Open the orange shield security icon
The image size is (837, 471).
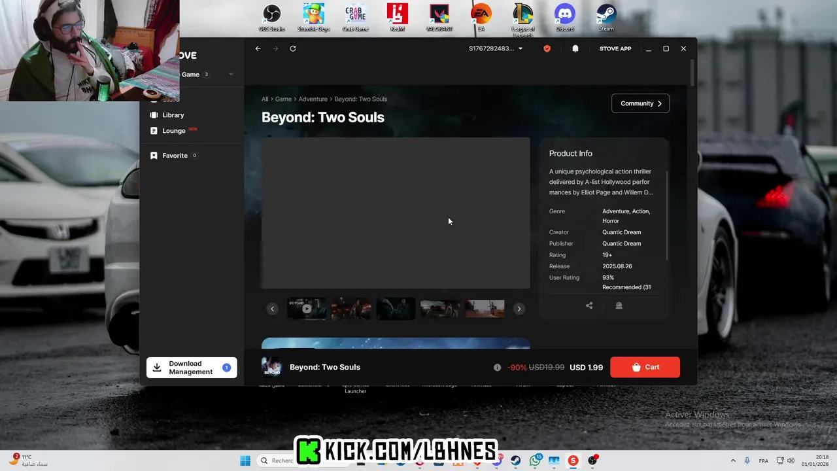tap(547, 48)
